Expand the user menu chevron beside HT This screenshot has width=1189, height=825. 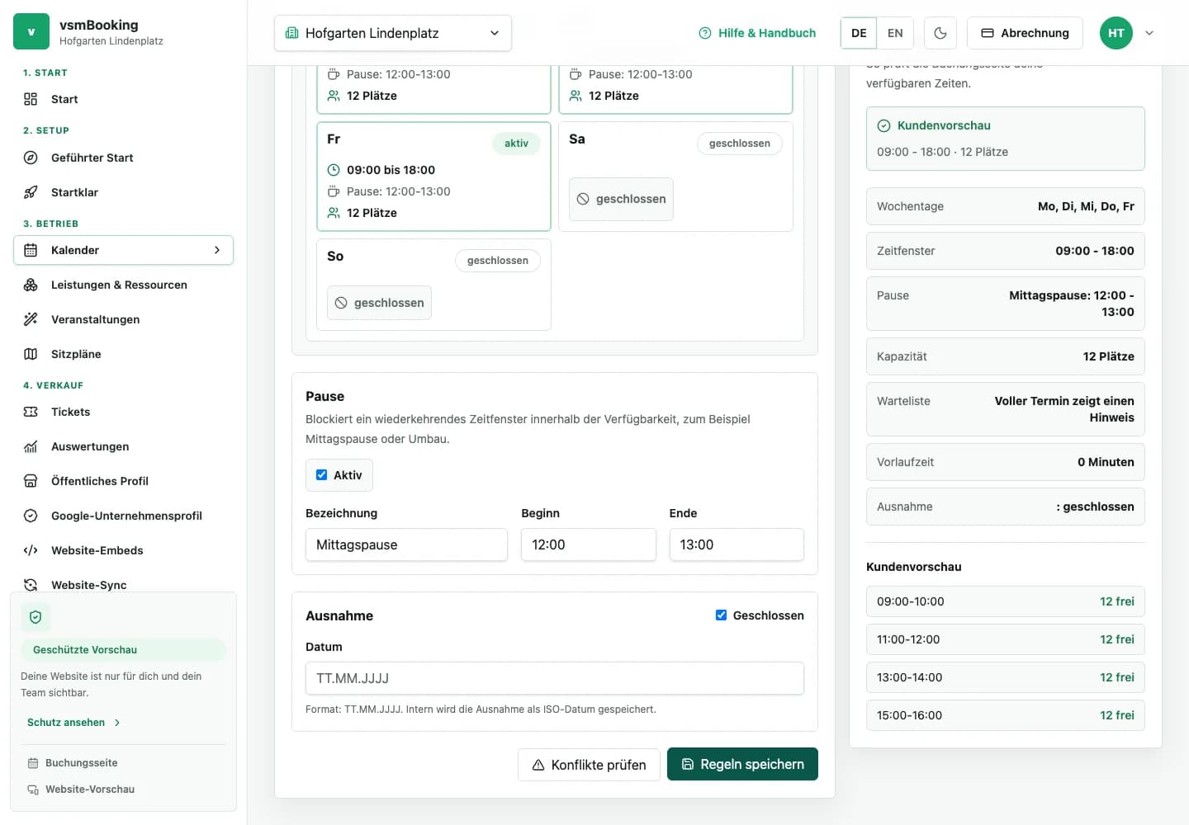coord(1149,33)
